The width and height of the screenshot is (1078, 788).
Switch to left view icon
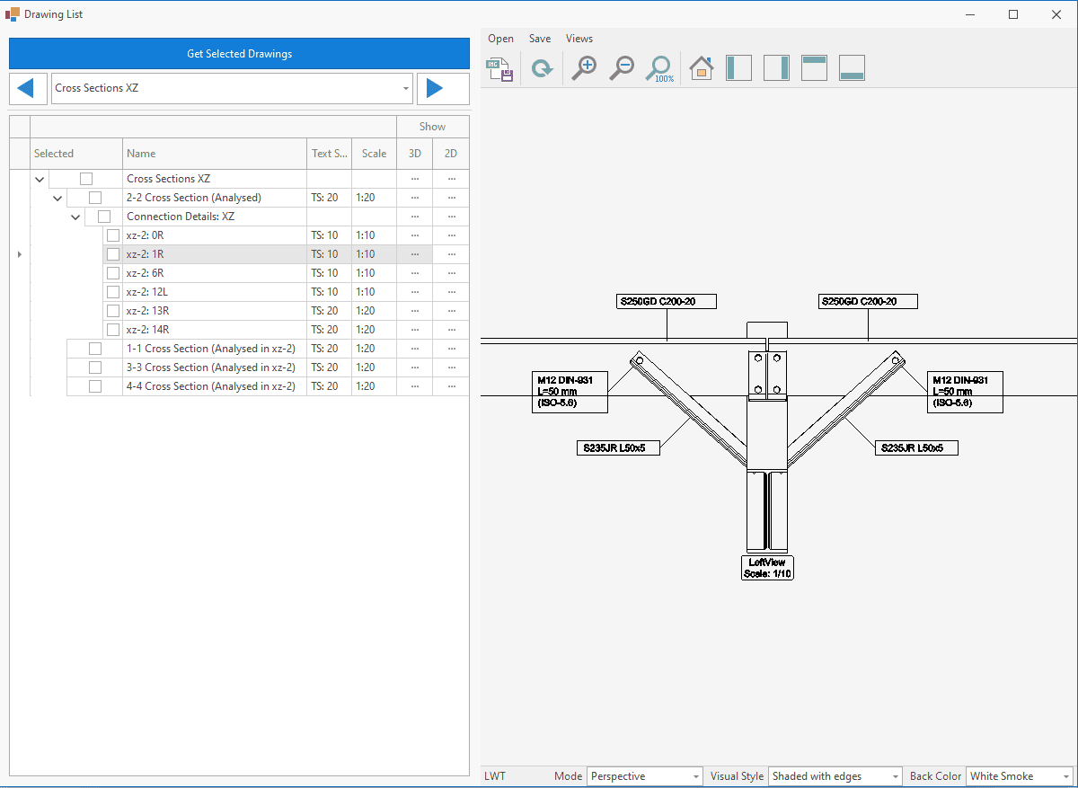(x=738, y=68)
